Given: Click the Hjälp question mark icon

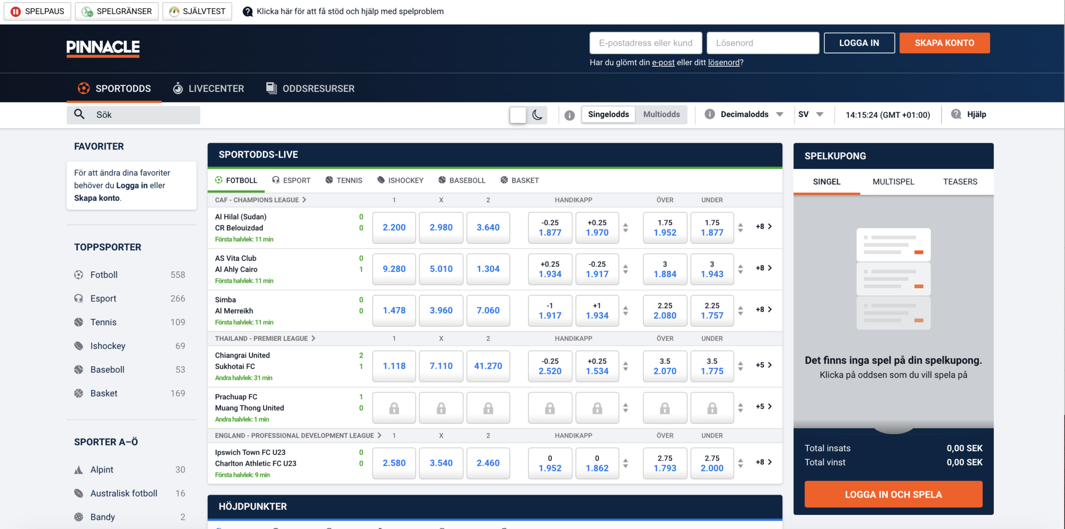Looking at the screenshot, I should [956, 114].
